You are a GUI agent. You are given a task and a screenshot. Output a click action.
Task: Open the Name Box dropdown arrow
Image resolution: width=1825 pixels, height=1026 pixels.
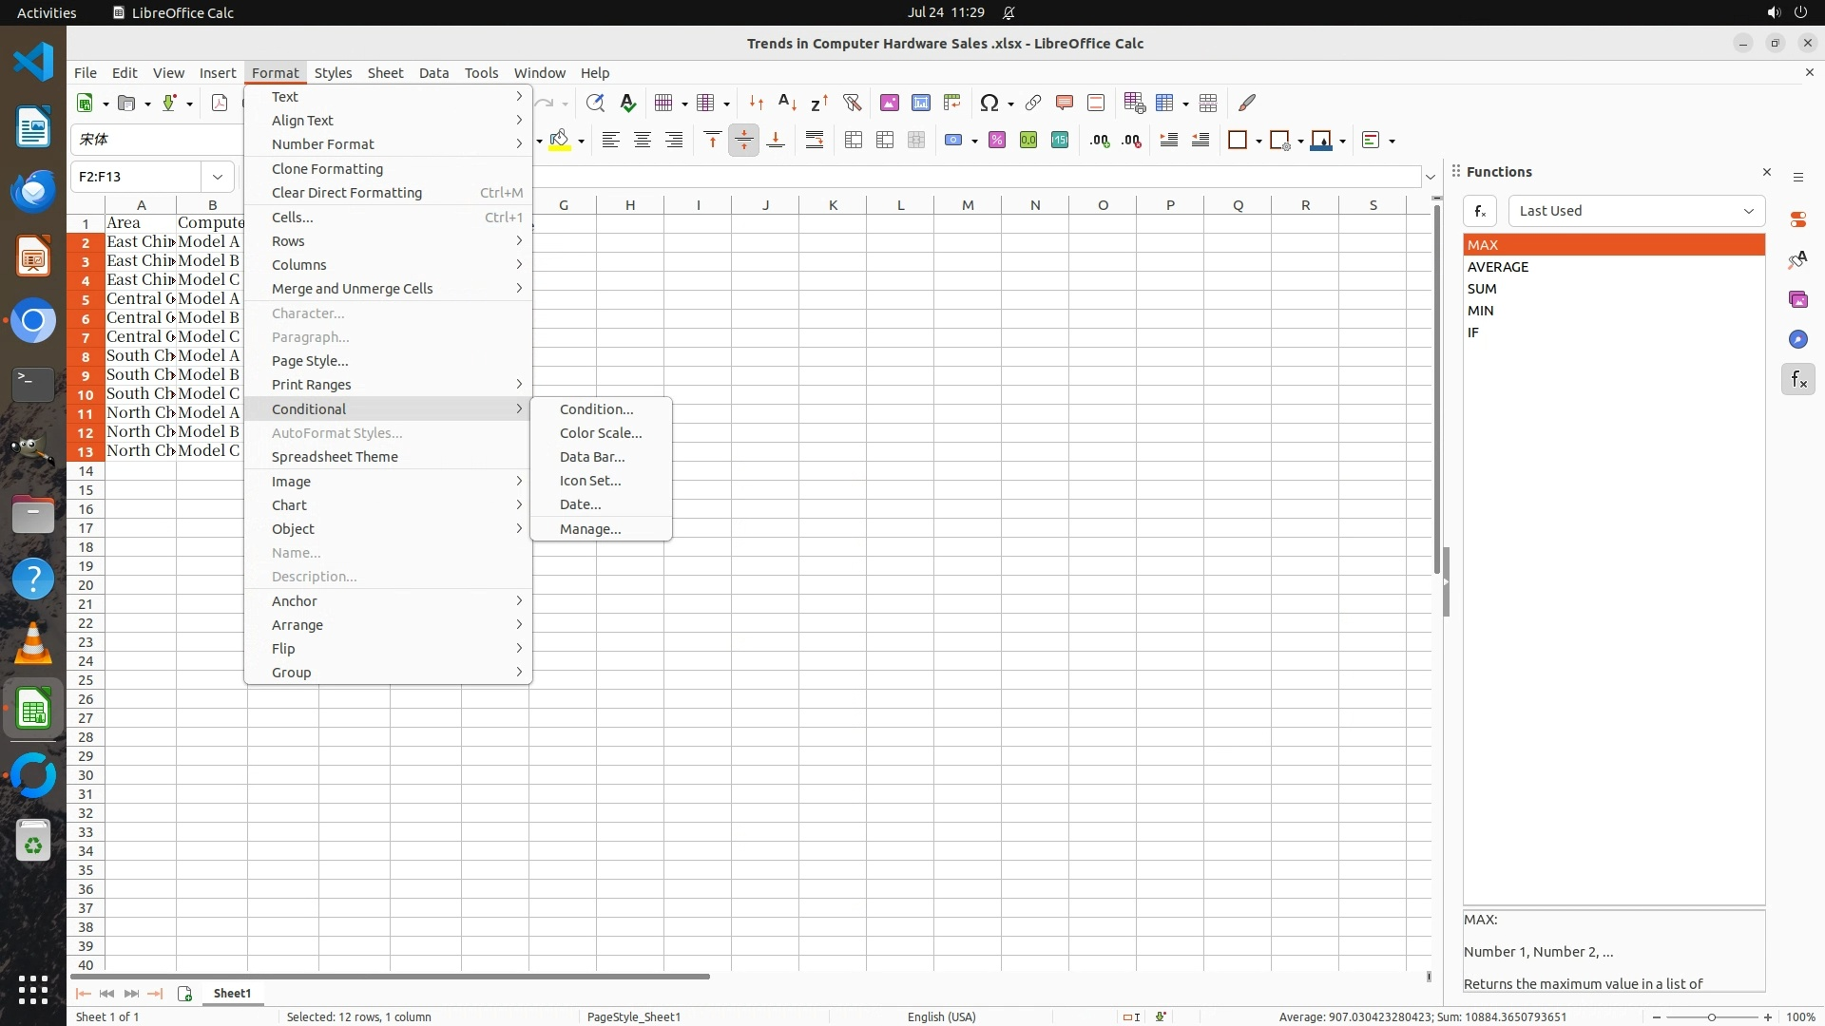tap(218, 177)
